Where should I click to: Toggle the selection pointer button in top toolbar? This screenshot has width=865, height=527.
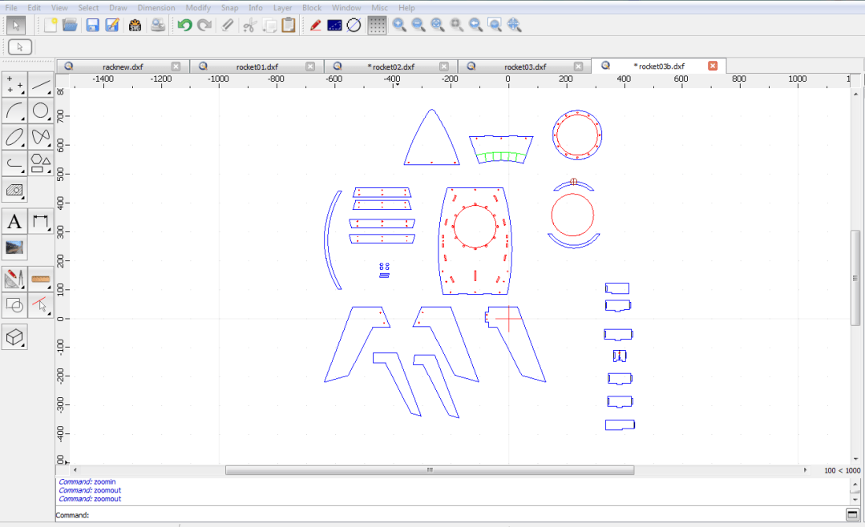[15, 25]
